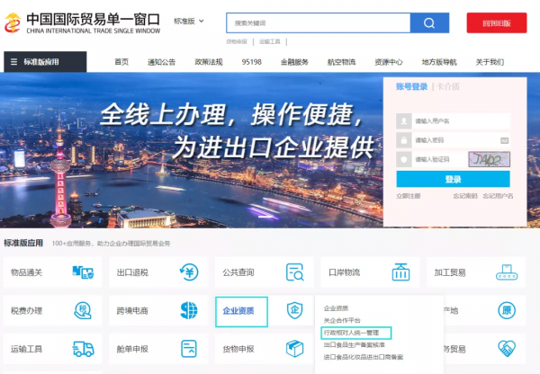Image resolution: width=540 pixels, height=374 pixels.
Task: Expand the 标准版 version dropdown
Action: pyautogui.click(x=189, y=21)
